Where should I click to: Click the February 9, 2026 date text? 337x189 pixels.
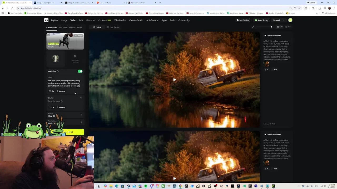coord(269,124)
